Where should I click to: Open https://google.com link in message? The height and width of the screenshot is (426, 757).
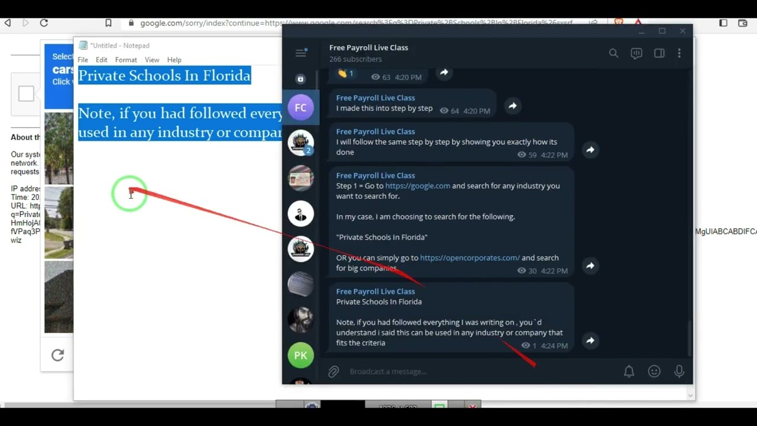(x=418, y=186)
